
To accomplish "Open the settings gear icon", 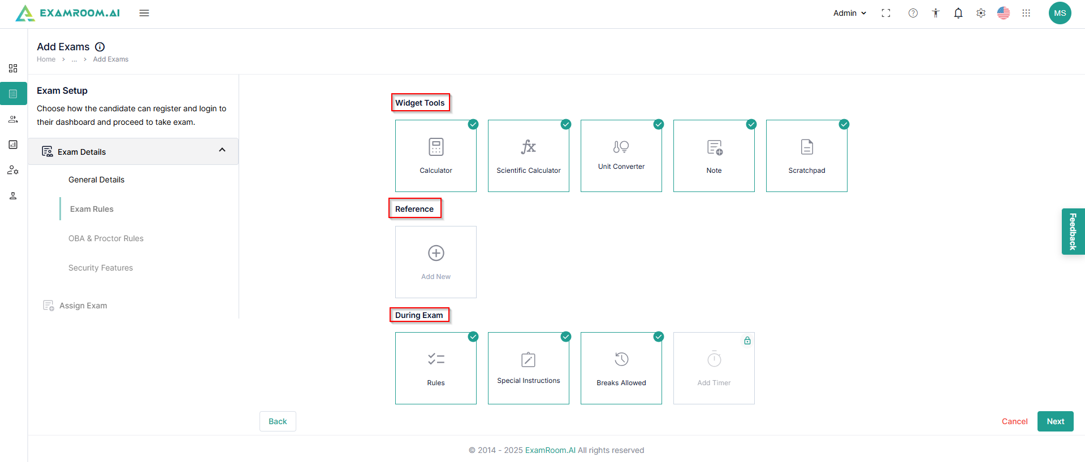I will tap(981, 13).
